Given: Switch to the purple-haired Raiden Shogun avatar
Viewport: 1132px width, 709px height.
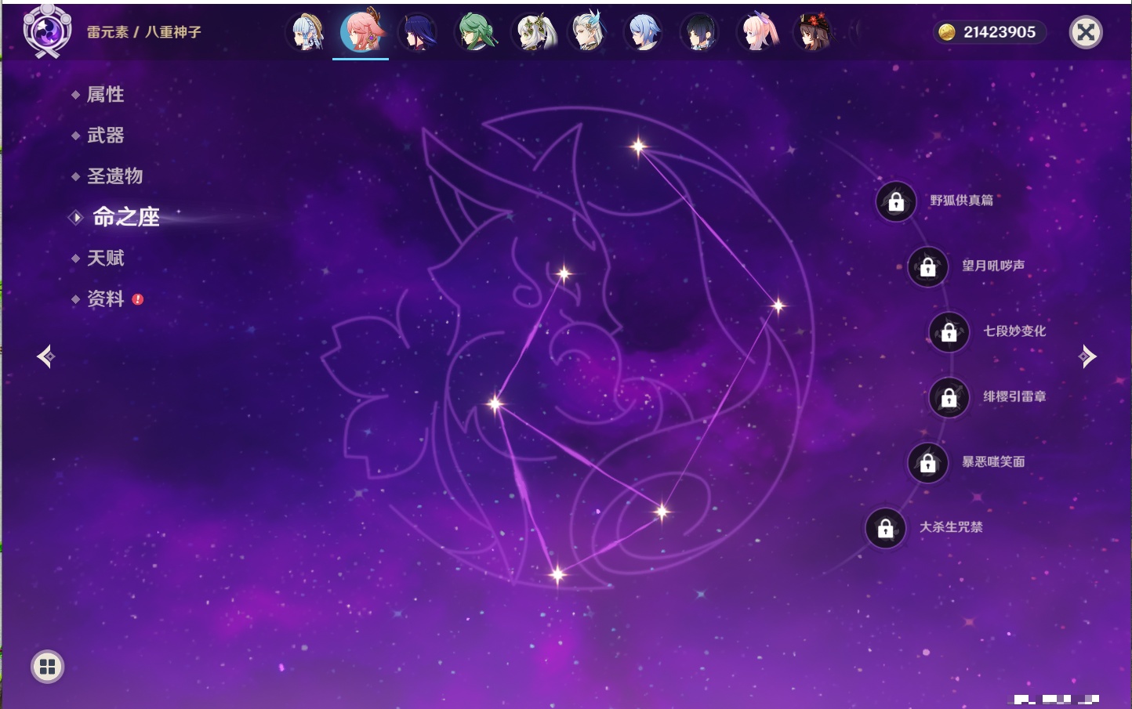Looking at the screenshot, I should pyautogui.click(x=419, y=32).
